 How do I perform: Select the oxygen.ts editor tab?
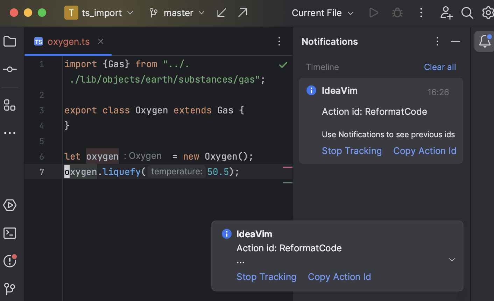tap(69, 41)
